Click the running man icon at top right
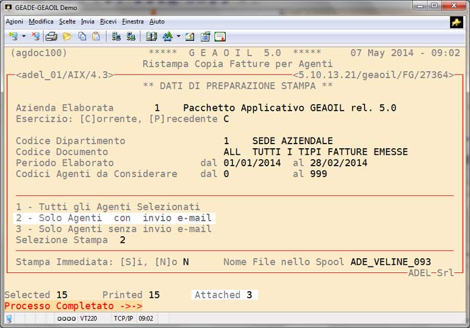This screenshot has height=328, width=470. (457, 22)
